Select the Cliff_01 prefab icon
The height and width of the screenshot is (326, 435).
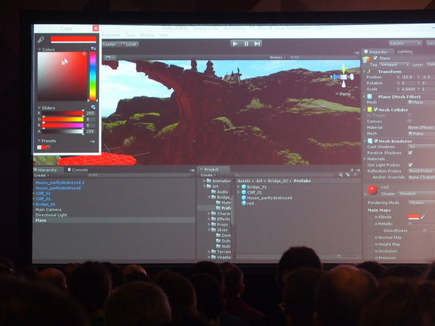[x=244, y=192]
